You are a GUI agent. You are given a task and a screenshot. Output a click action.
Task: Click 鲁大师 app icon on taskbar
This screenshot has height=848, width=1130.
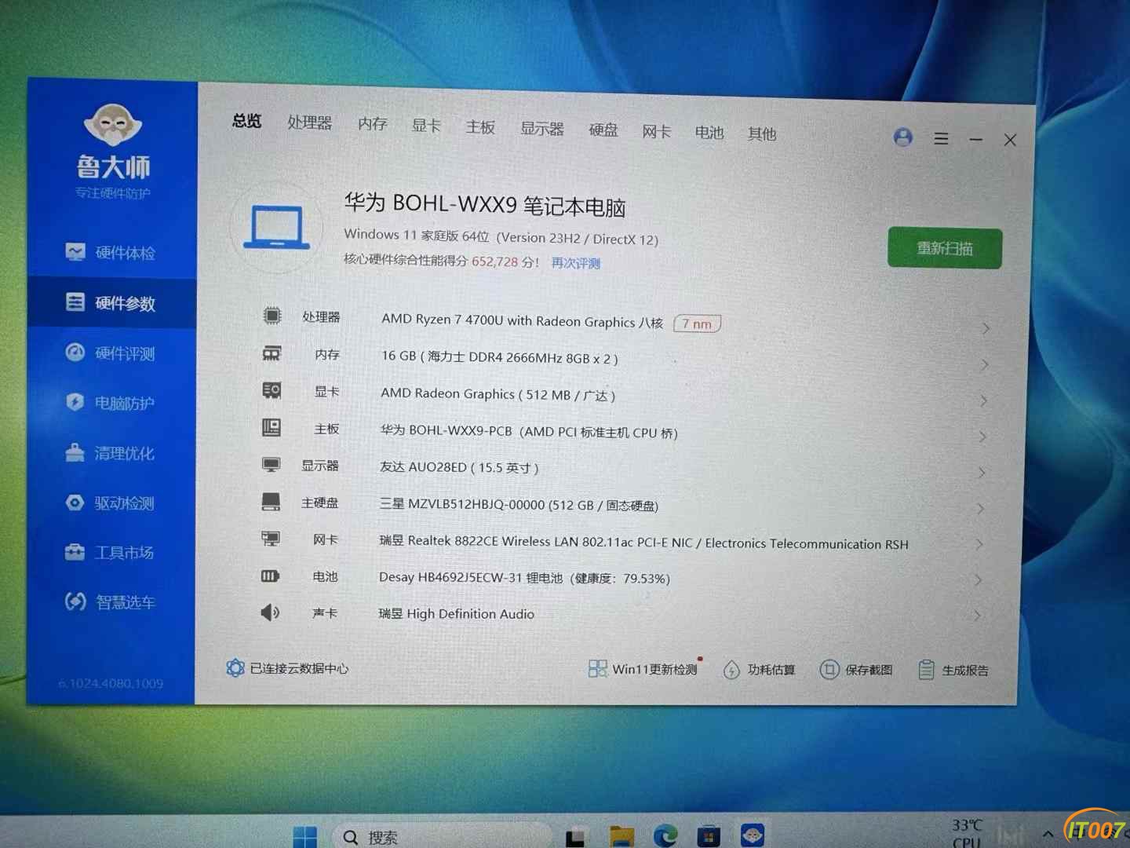click(753, 835)
